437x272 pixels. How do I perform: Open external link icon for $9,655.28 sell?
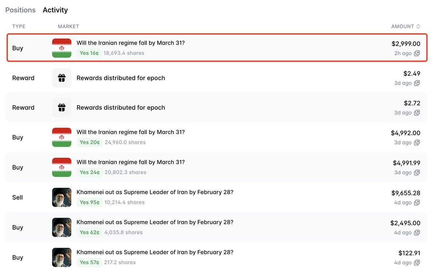click(x=417, y=203)
